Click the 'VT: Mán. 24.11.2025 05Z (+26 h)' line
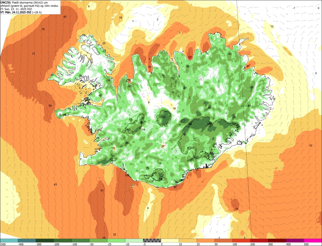This screenshot has height=246, width=322. click(x=21, y=12)
